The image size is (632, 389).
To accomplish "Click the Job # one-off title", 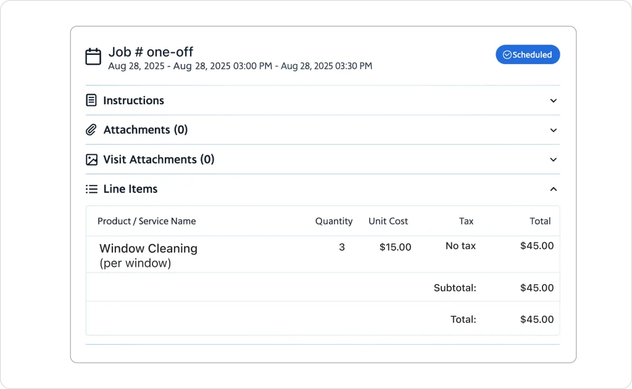I will (x=151, y=52).
